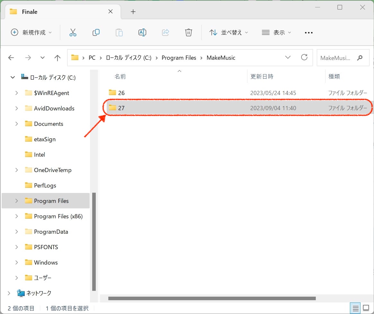Open recent locations dropdown arrow
The width and height of the screenshot is (374, 314).
[42, 58]
